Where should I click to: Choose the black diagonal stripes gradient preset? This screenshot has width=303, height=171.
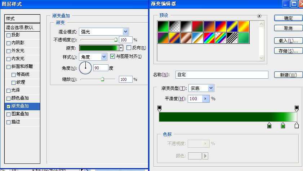[x=232, y=38]
